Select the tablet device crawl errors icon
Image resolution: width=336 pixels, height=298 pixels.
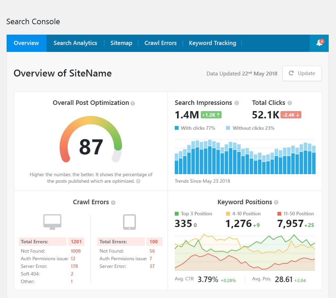pos(129,222)
